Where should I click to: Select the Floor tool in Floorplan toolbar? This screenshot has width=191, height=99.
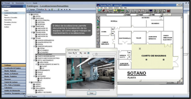(x=100, y=11)
